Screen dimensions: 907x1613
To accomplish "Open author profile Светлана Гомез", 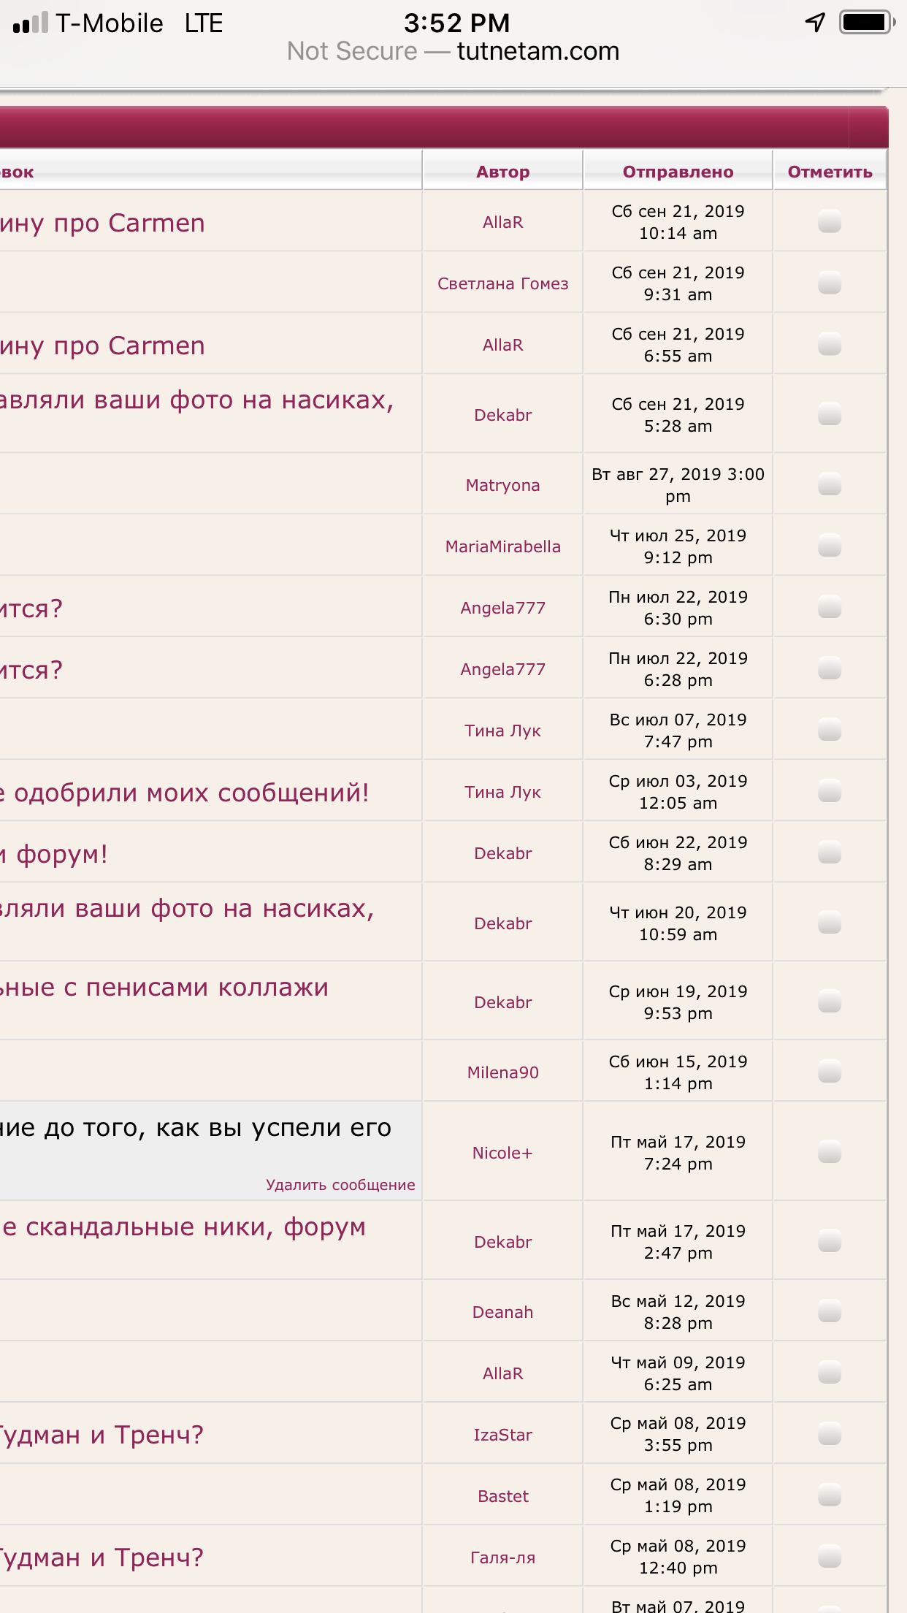I will [x=502, y=283].
